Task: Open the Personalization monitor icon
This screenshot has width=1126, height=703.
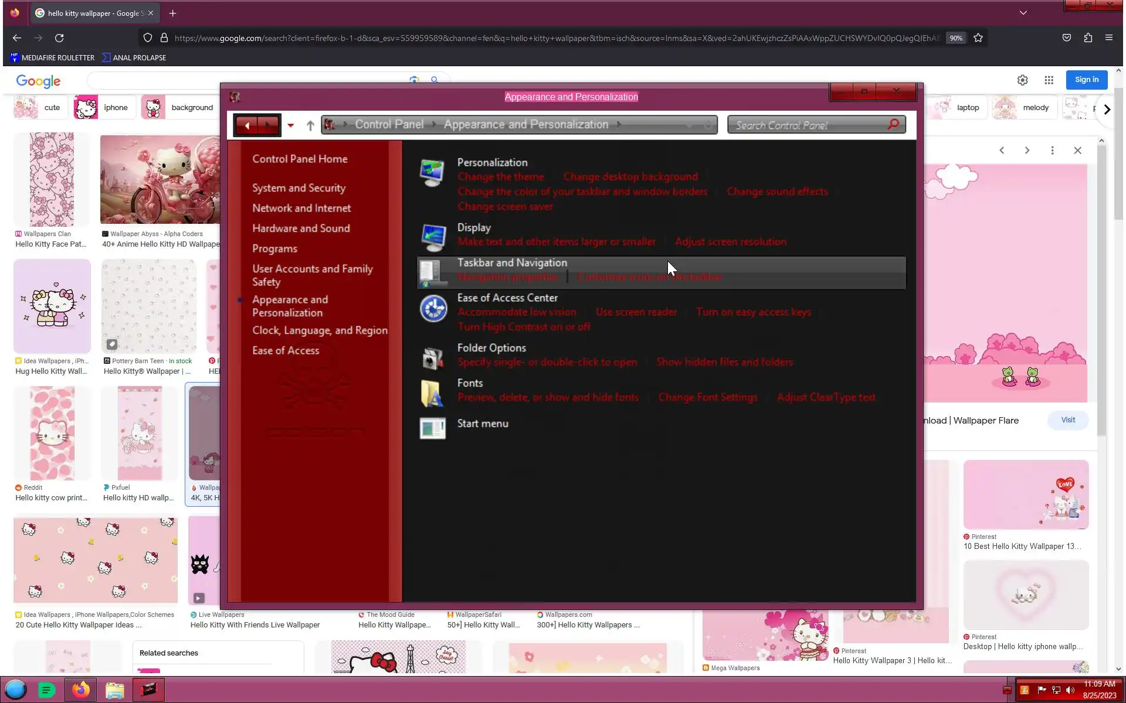Action: click(x=432, y=173)
